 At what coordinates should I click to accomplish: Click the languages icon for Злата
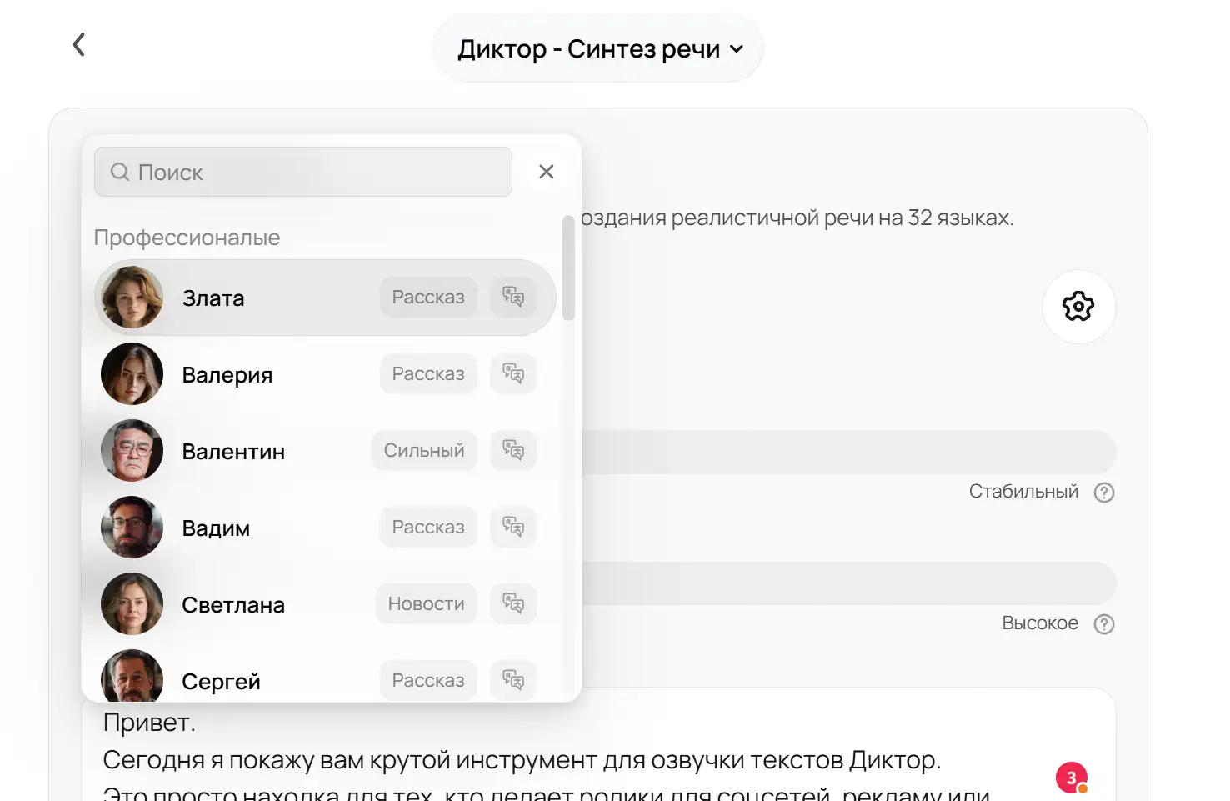tap(513, 298)
